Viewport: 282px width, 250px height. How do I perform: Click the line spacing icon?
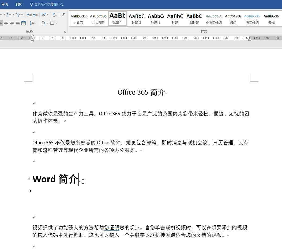point(32,23)
